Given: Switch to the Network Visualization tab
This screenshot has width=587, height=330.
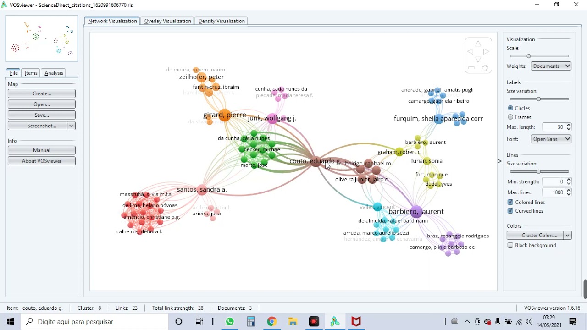Looking at the screenshot, I should [x=112, y=21].
